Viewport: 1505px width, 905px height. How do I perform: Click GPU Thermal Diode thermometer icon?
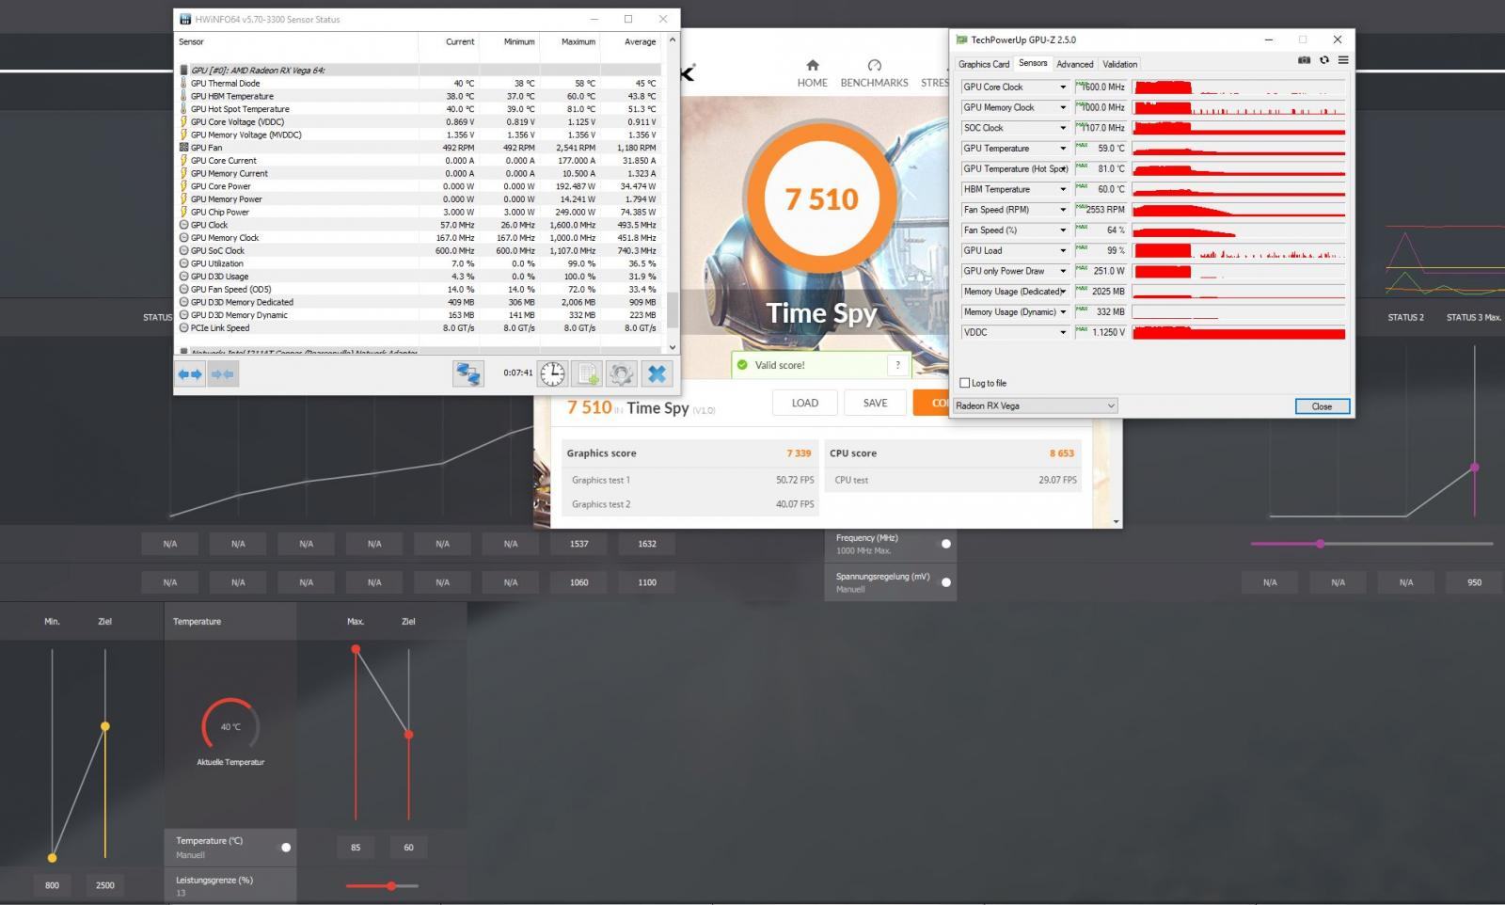[x=183, y=83]
